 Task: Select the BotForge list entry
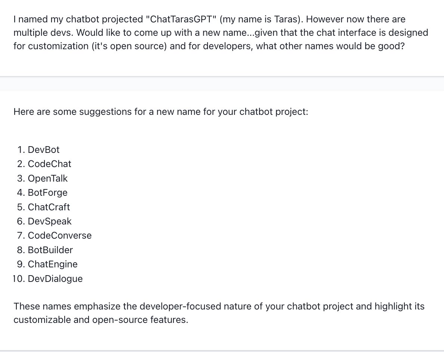coord(47,193)
